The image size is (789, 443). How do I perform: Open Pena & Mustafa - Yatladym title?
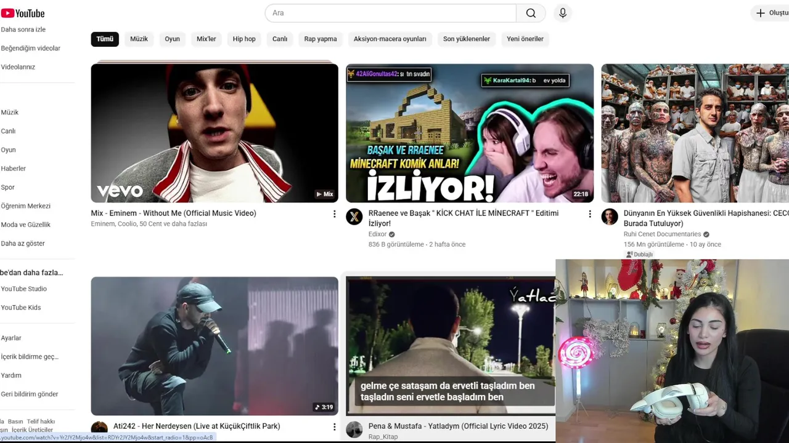458,426
